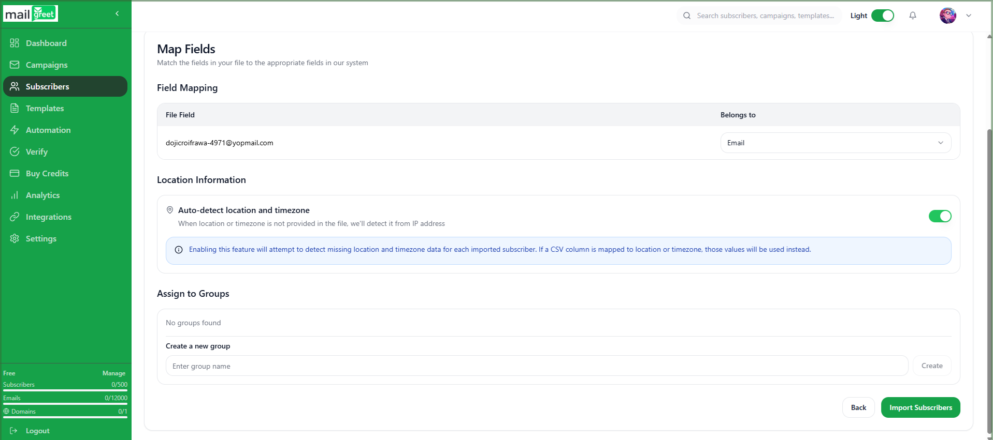
Task: Click the Create group button
Action: [932, 366]
